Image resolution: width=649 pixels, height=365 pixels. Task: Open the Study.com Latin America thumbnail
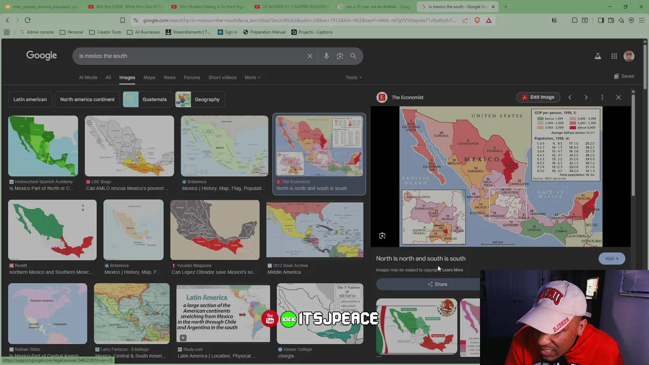[x=223, y=314]
